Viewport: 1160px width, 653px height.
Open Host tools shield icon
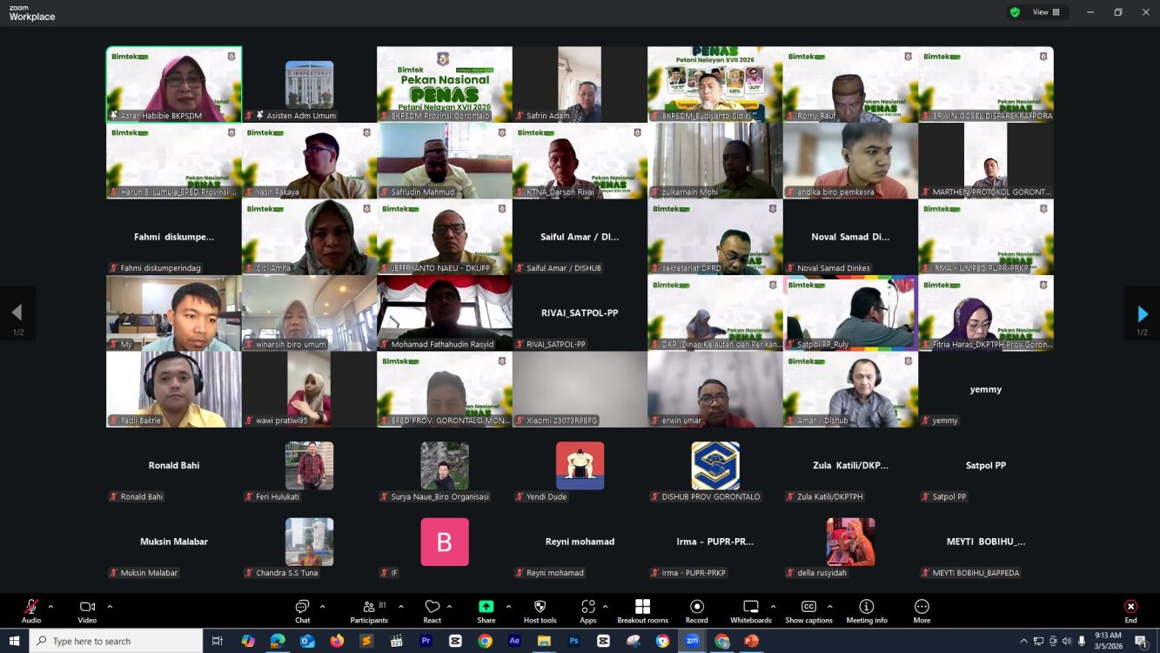[540, 607]
